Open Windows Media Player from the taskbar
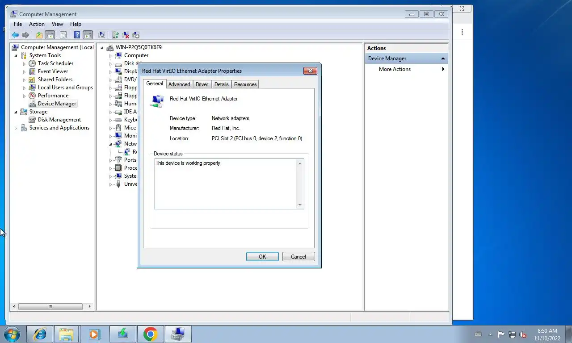This screenshot has width=572, height=343. [x=94, y=334]
